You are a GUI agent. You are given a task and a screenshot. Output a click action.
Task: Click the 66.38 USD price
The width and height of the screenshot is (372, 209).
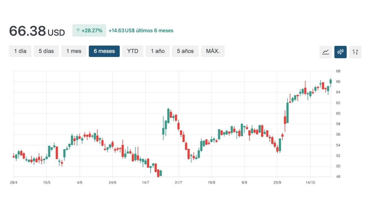(x=37, y=31)
